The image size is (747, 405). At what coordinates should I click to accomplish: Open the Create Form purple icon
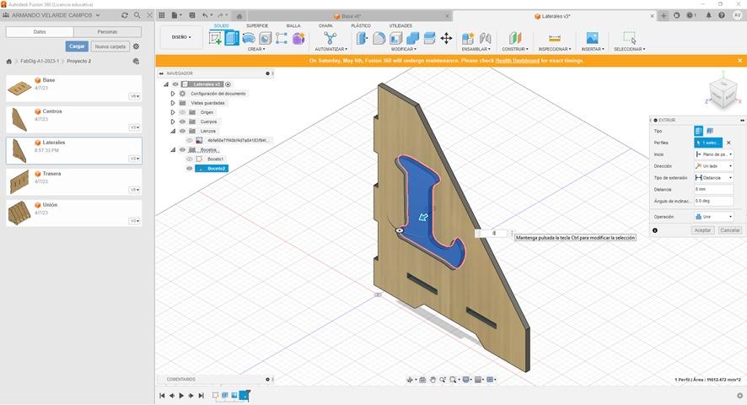coord(298,38)
